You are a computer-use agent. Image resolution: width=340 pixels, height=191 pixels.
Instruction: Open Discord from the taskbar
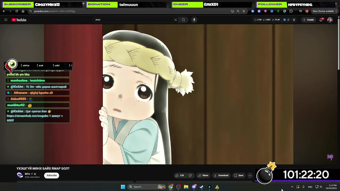click(x=194, y=187)
